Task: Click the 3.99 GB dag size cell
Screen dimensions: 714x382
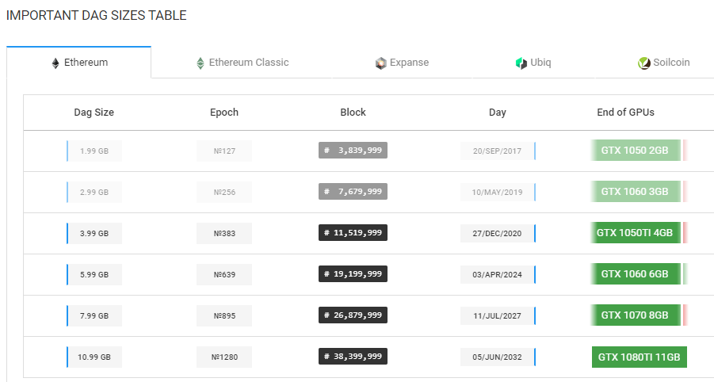Action: [x=94, y=233]
